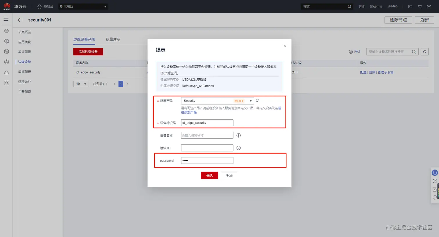Click the 设备标识码 input field

(x=207, y=123)
